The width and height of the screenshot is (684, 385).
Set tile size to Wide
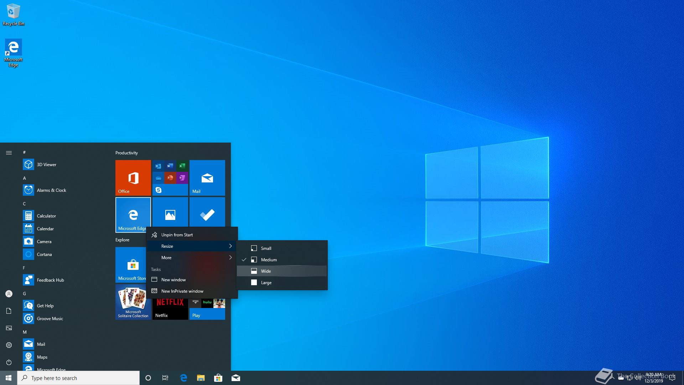tap(282, 271)
